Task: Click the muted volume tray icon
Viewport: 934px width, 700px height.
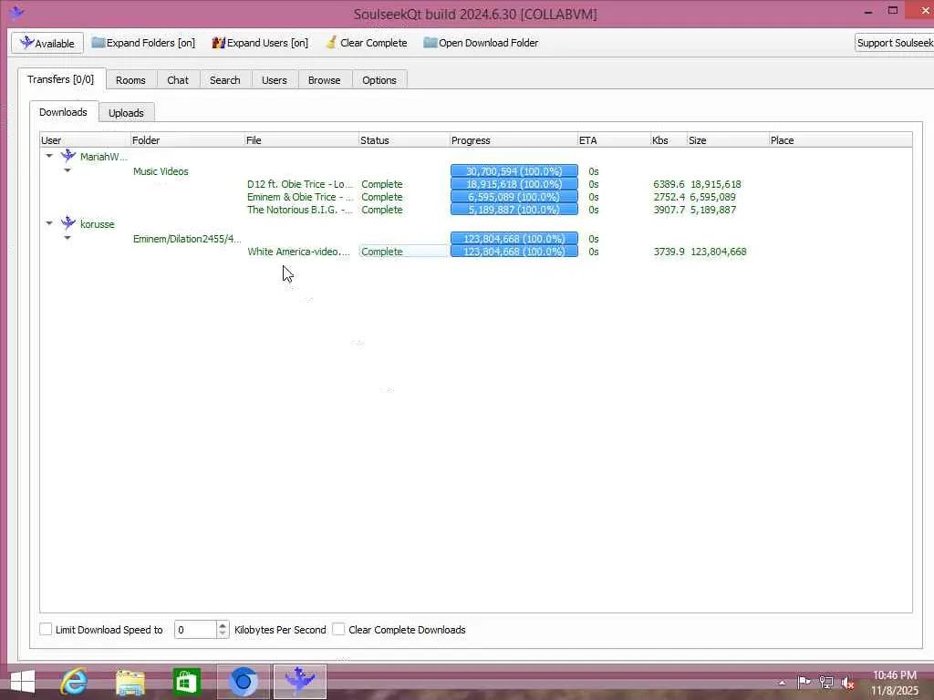Action: click(x=847, y=683)
